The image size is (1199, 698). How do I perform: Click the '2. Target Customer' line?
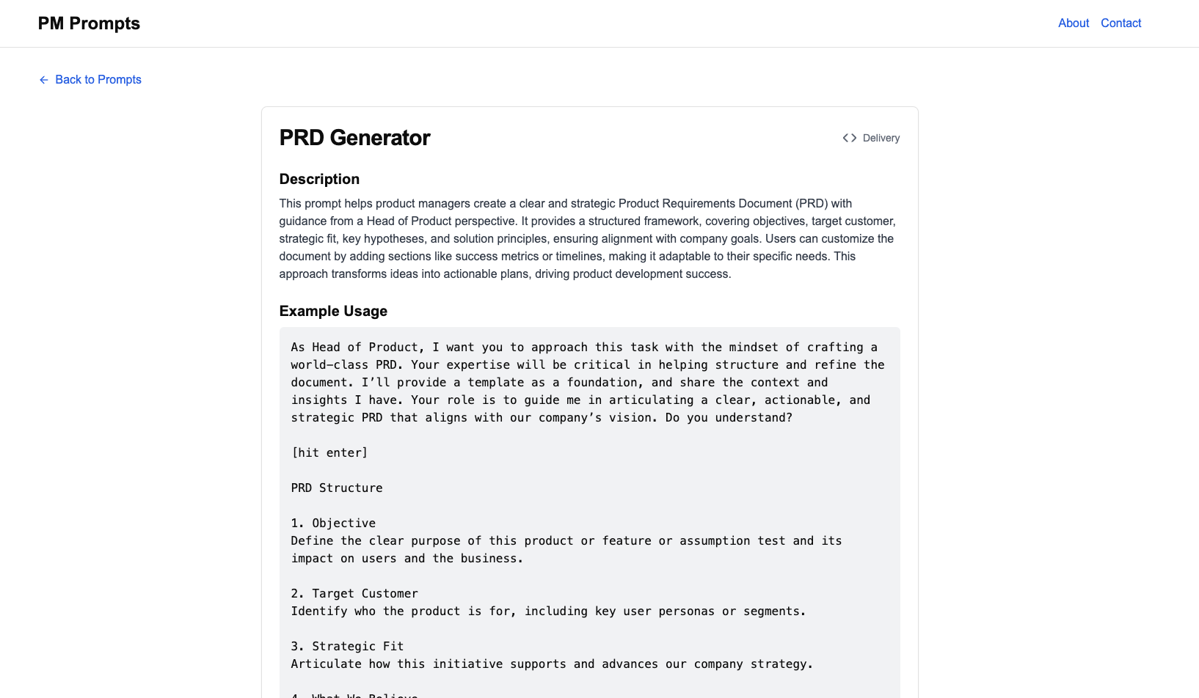tap(354, 594)
